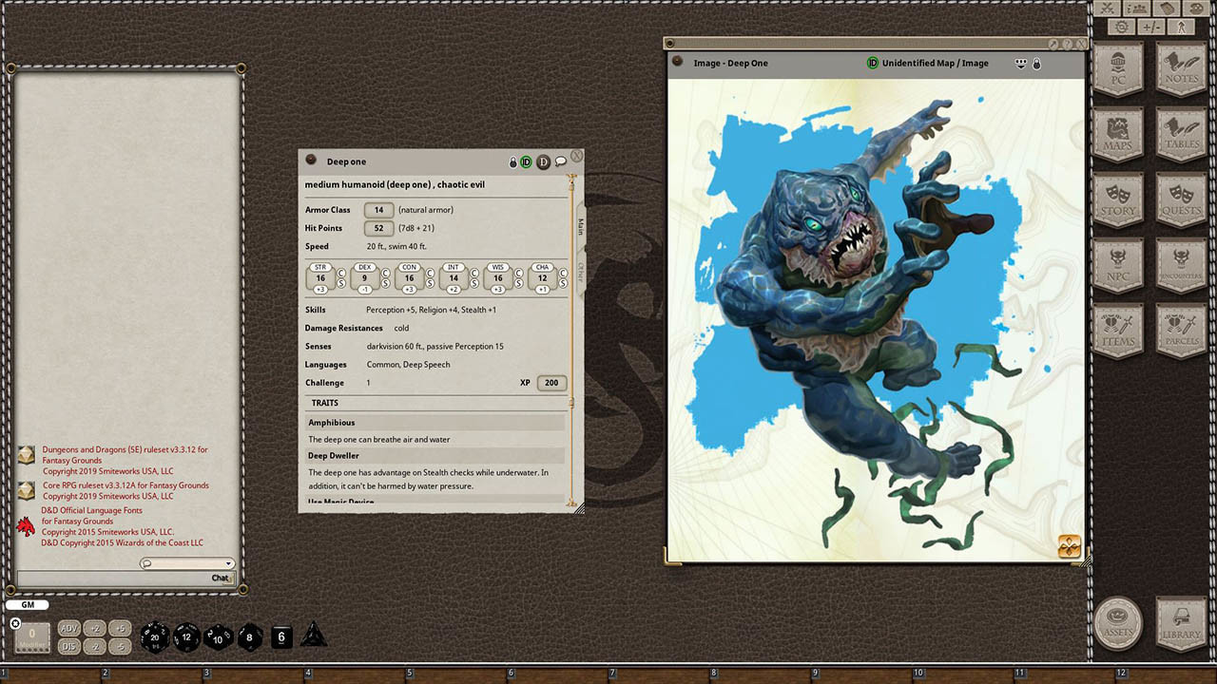Open the Modifiers +/- window
This screenshot has width=1217, height=684.
(x=1150, y=27)
